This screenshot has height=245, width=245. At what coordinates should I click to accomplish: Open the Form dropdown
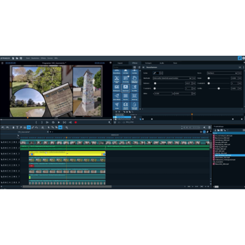pos(222,73)
